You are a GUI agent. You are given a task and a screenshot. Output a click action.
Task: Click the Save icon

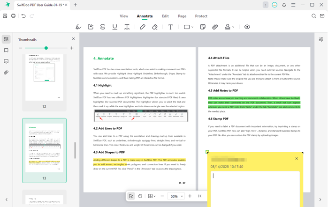coord(5,16)
